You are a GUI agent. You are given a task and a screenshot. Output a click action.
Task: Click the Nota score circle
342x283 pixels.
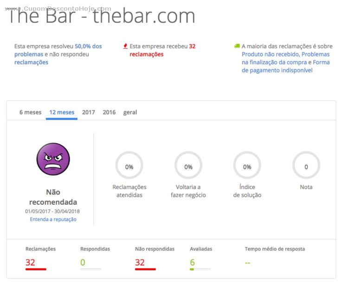306,165
